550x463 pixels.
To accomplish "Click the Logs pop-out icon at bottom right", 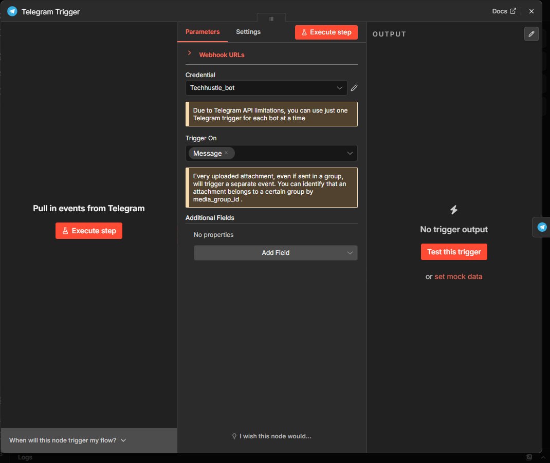I will click(529, 457).
